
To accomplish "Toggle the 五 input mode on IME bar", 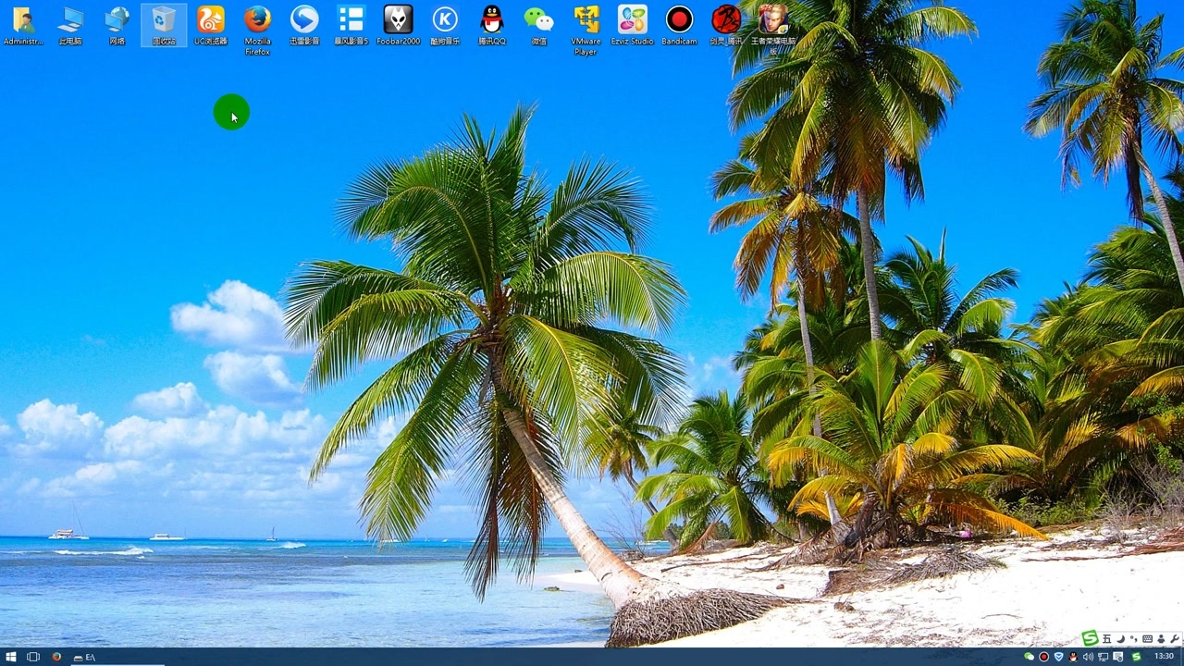I will click(x=1106, y=639).
